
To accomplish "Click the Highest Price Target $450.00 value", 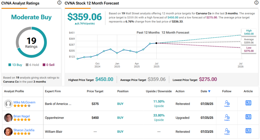I will [104, 79].
